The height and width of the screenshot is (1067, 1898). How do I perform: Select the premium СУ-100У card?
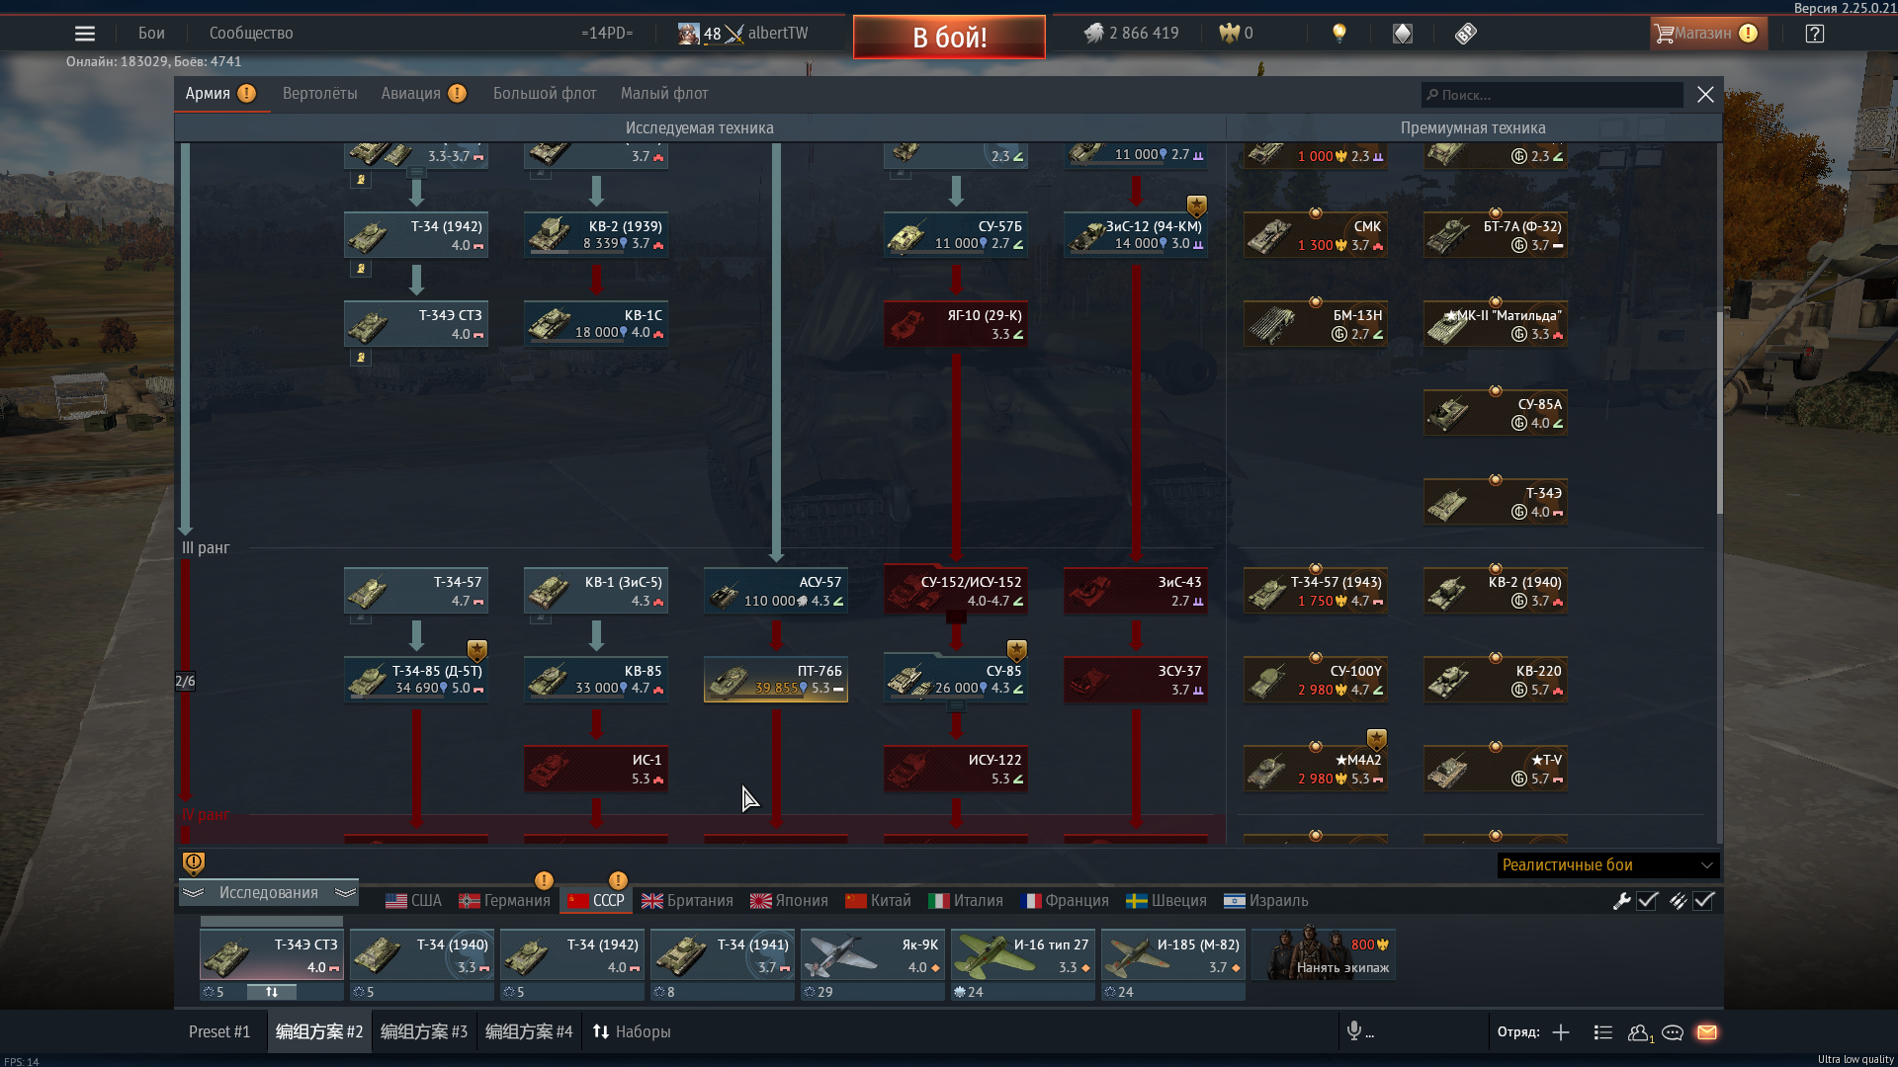[1316, 679]
